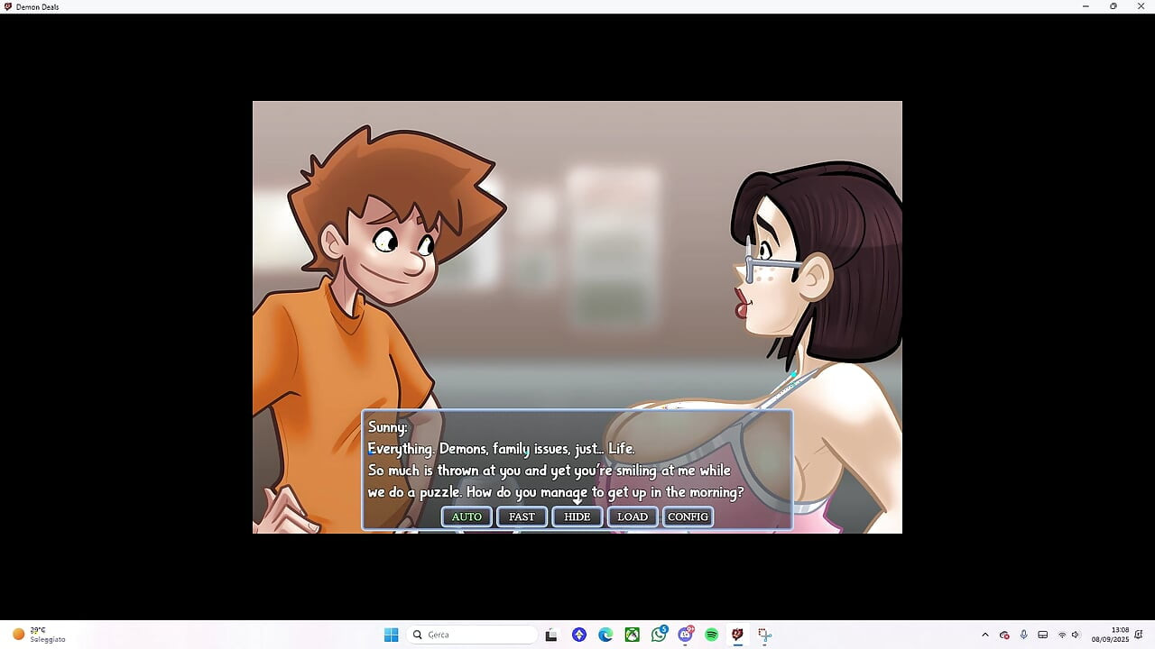
Task: Expand the hidden system tray icons chevron
Action: click(984, 635)
